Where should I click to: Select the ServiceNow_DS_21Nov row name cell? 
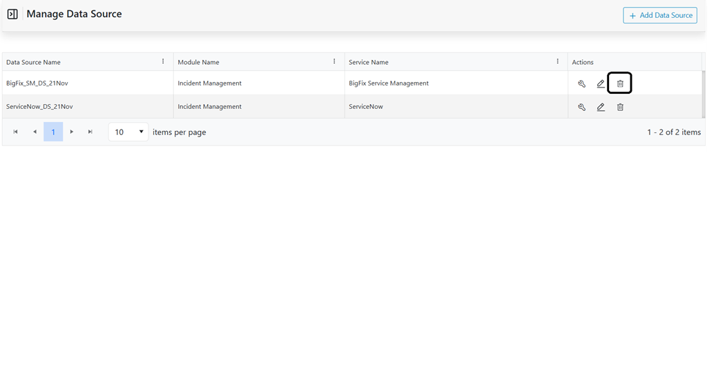[39, 107]
